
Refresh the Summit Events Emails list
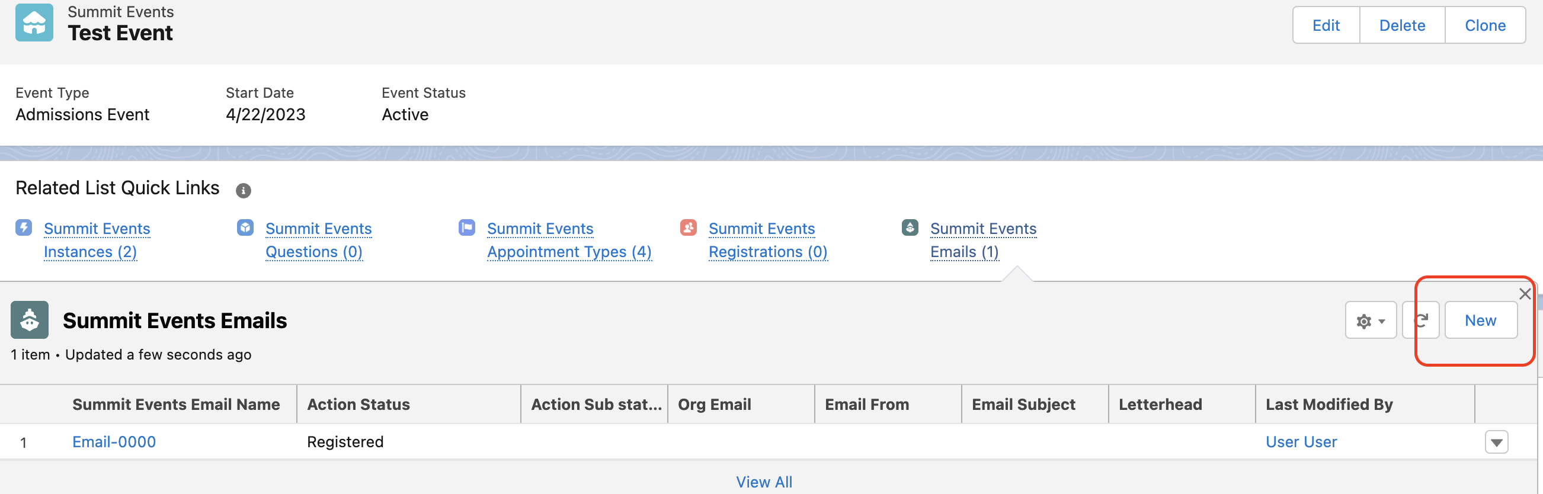coord(1421,320)
